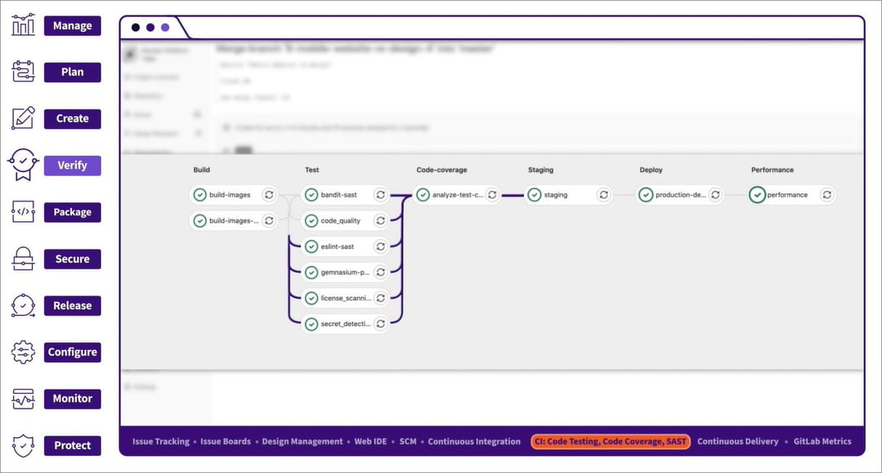Screen dimensions: 882x473
Task: Click the Performance stage heading
Action: pyautogui.click(x=773, y=170)
